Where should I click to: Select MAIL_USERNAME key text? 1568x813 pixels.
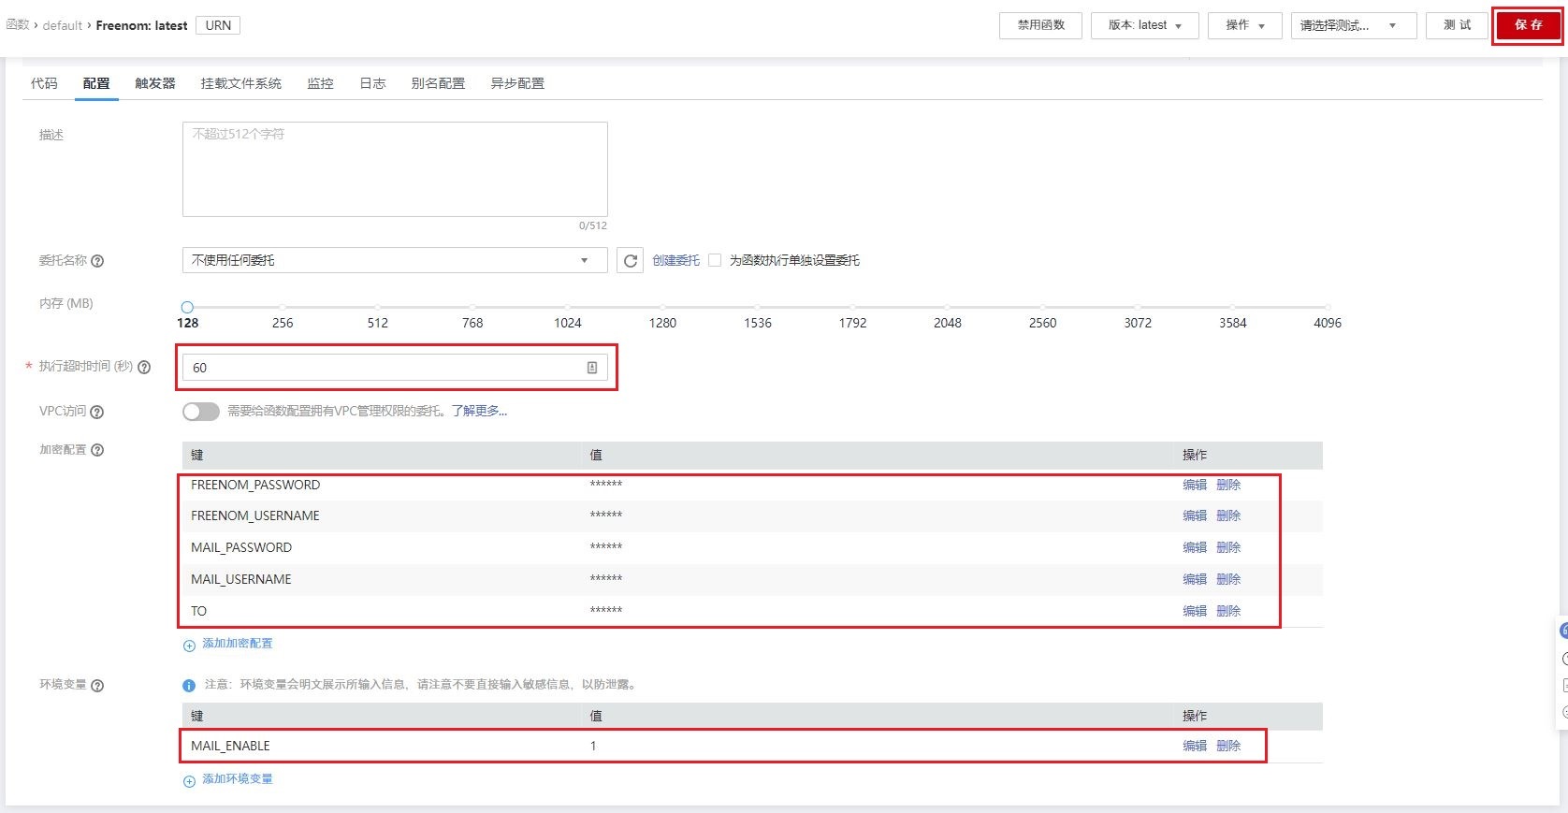pyautogui.click(x=241, y=579)
